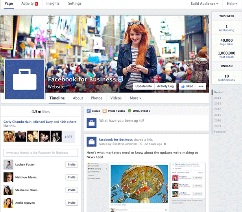Click the Photo / Video icon
This screenshot has width=242, height=212.
[x=105, y=111]
